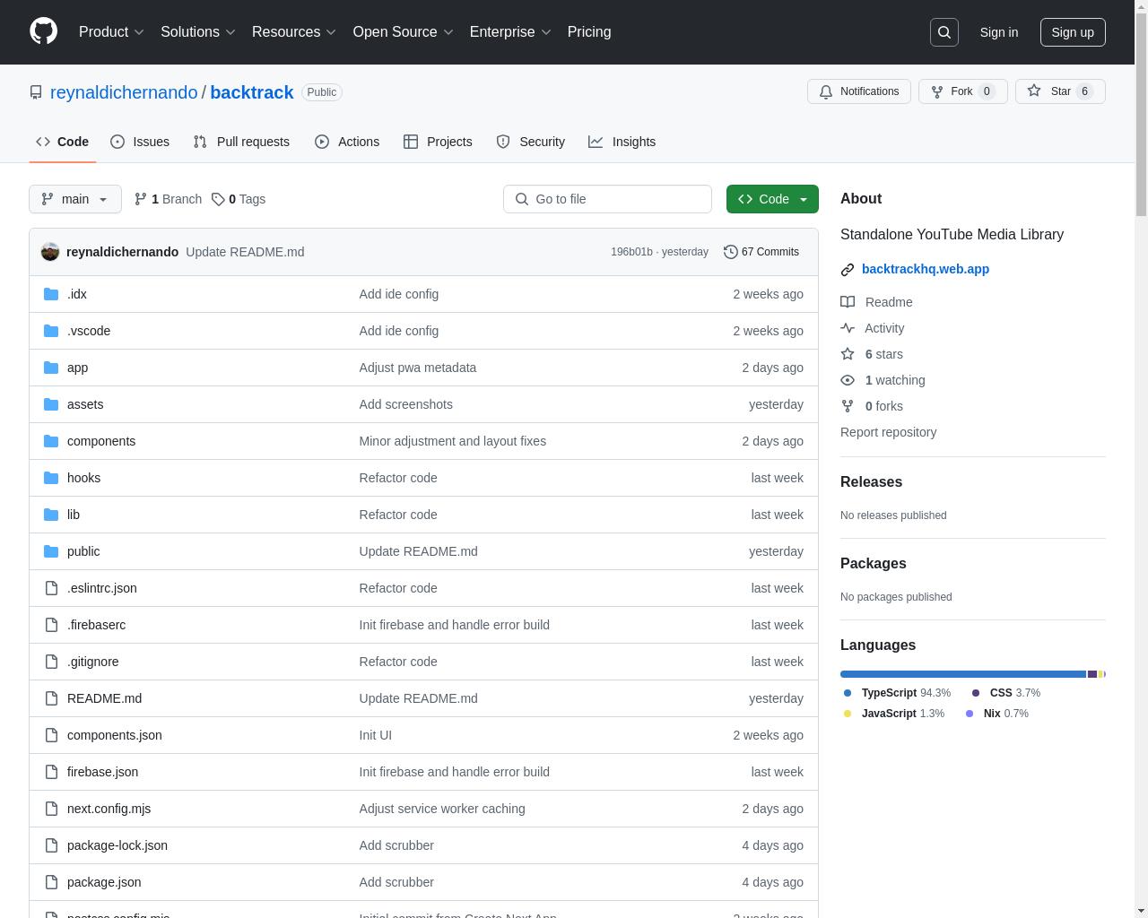This screenshot has height=918, width=1148.
Task: Click the .firebaserc file icon
Action: (51, 625)
